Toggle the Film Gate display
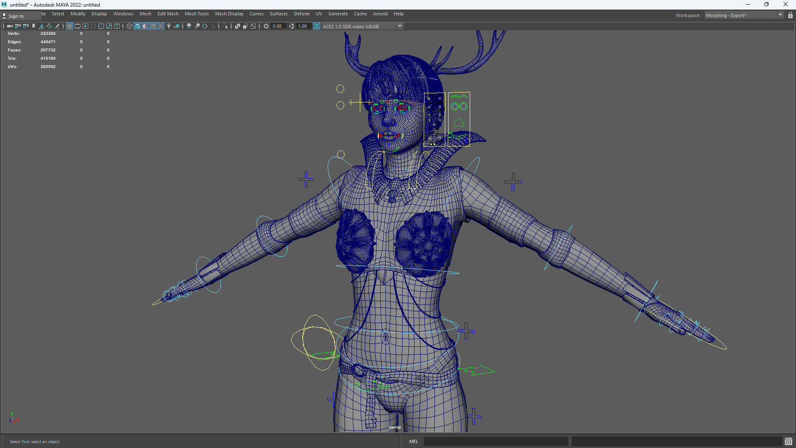The height and width of the screenshot is (448, 796). tap(78, 26)
